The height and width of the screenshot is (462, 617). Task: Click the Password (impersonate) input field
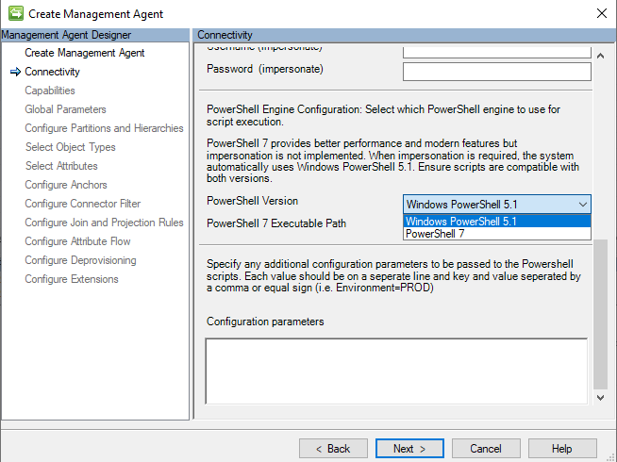pyautogui.click(x=496, y=72)
